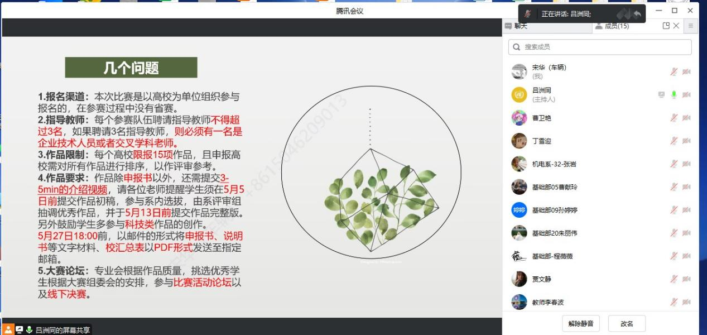Click the orange participant icon at bottom left

coord(8,329)
